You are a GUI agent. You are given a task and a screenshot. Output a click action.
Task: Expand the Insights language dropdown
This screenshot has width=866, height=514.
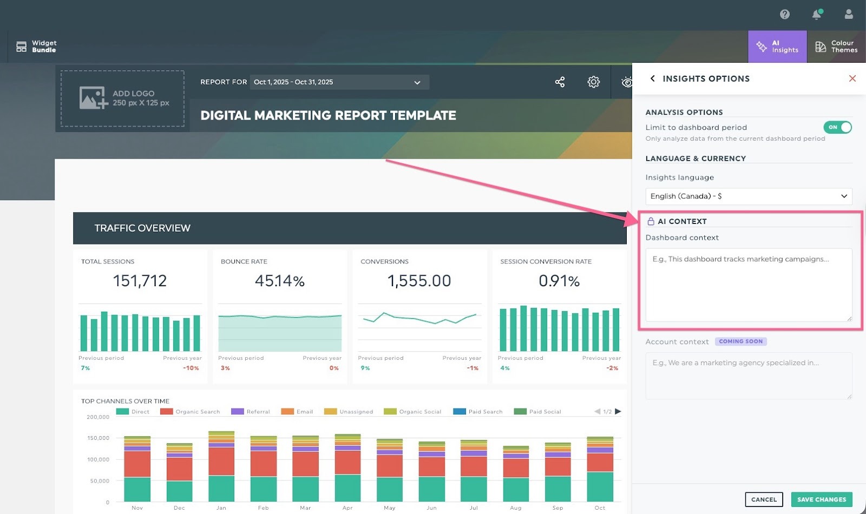pos(749,196)
